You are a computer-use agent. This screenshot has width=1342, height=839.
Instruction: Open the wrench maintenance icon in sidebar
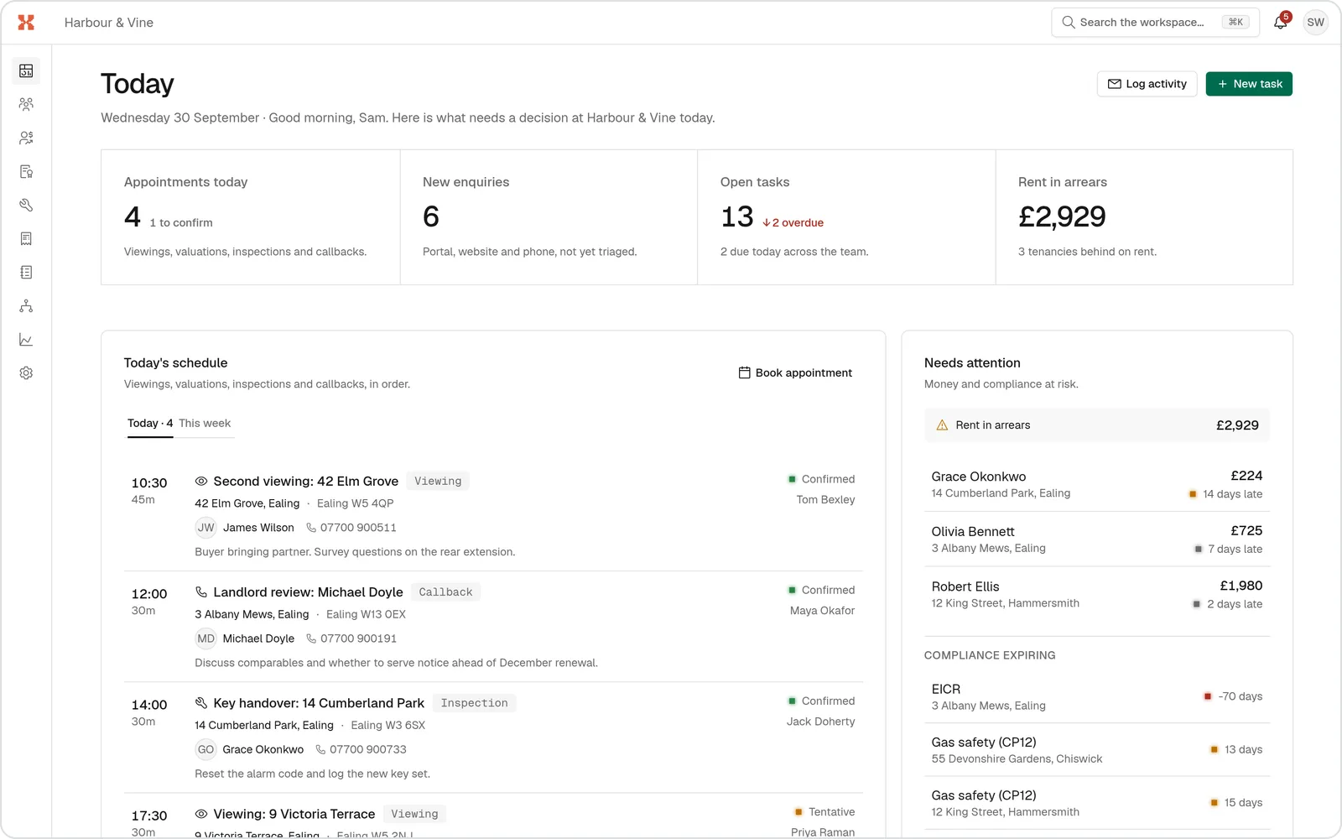point(26,206)
